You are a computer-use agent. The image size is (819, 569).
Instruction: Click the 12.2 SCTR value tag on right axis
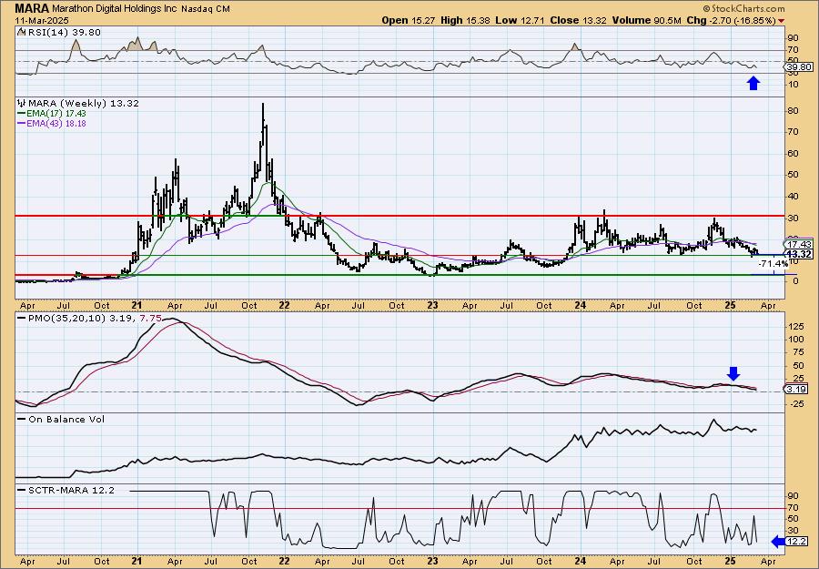click(796, 542)
